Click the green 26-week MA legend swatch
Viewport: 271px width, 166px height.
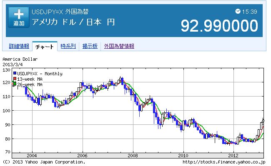click(15, 84)
